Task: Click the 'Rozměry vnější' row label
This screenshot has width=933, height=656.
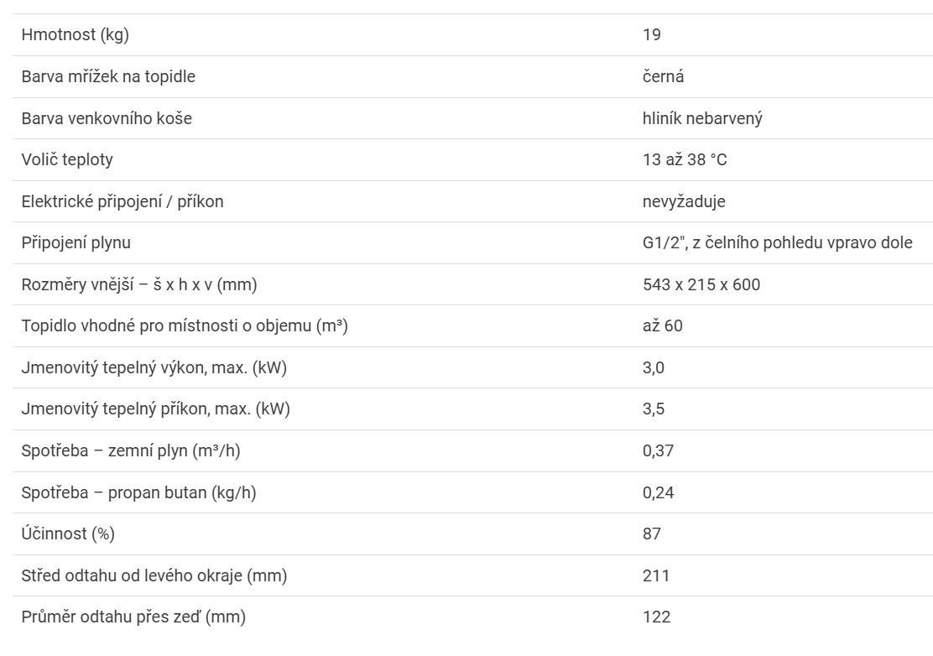Action: click(139, 284)
